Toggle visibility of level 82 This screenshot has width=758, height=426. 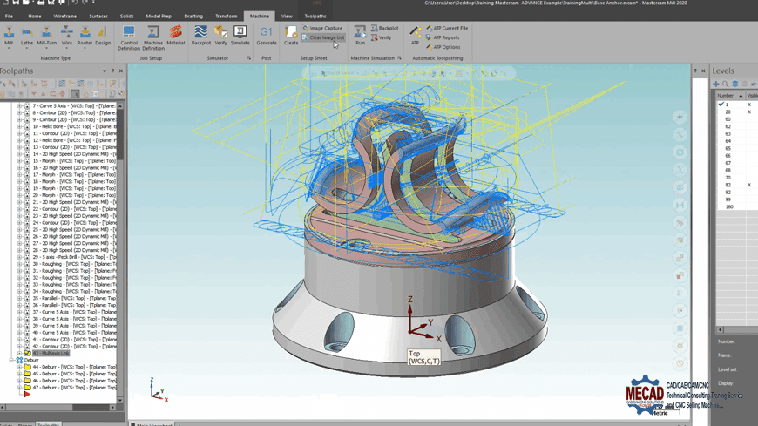(750, 186)
